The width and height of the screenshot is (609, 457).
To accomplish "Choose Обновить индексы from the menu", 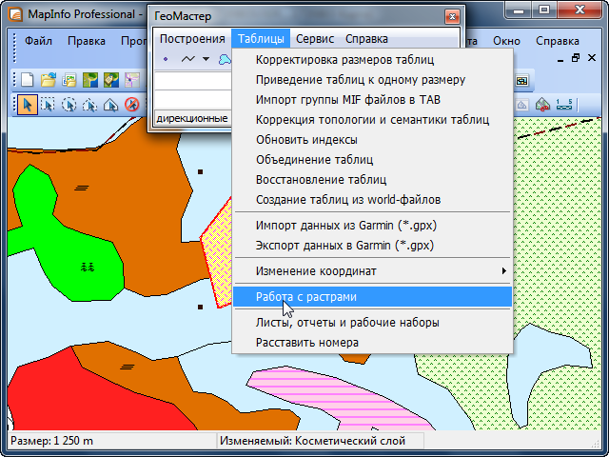I will [x=293, y=140].
